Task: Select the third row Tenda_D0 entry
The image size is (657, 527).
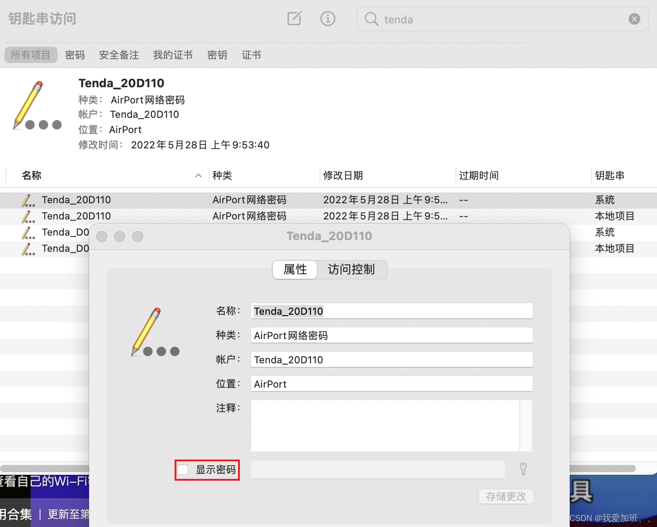Action: (x=65, y=232)
